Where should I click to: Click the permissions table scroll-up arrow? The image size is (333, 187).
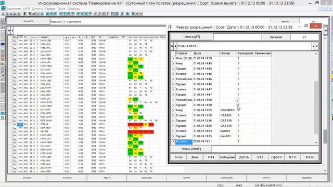click(316, 54)
